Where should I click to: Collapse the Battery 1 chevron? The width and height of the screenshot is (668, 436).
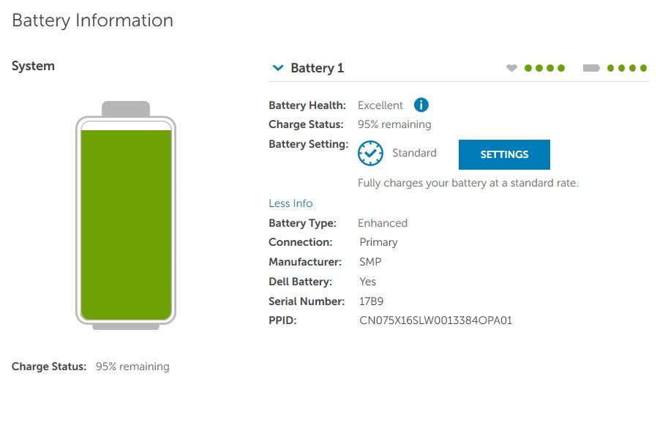pyautogui.click(x=278, y=68)
